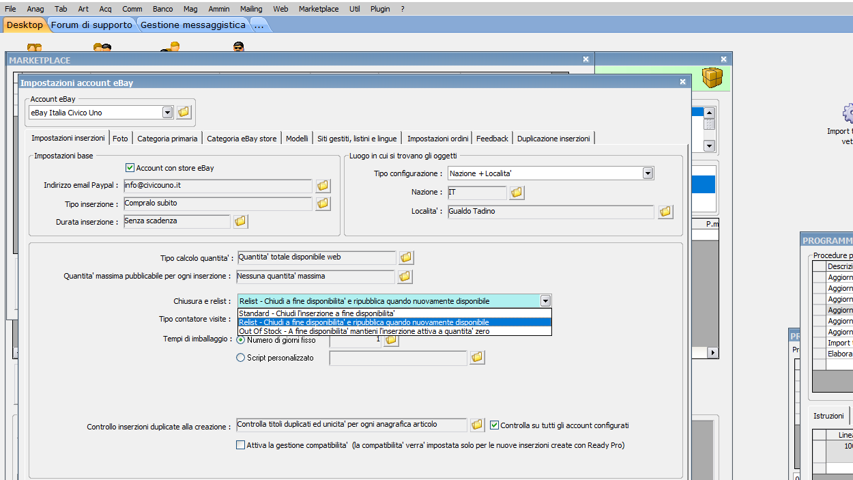853x480 pixels.
Task: Open the Marketplace menu
Action: point(319,9)
